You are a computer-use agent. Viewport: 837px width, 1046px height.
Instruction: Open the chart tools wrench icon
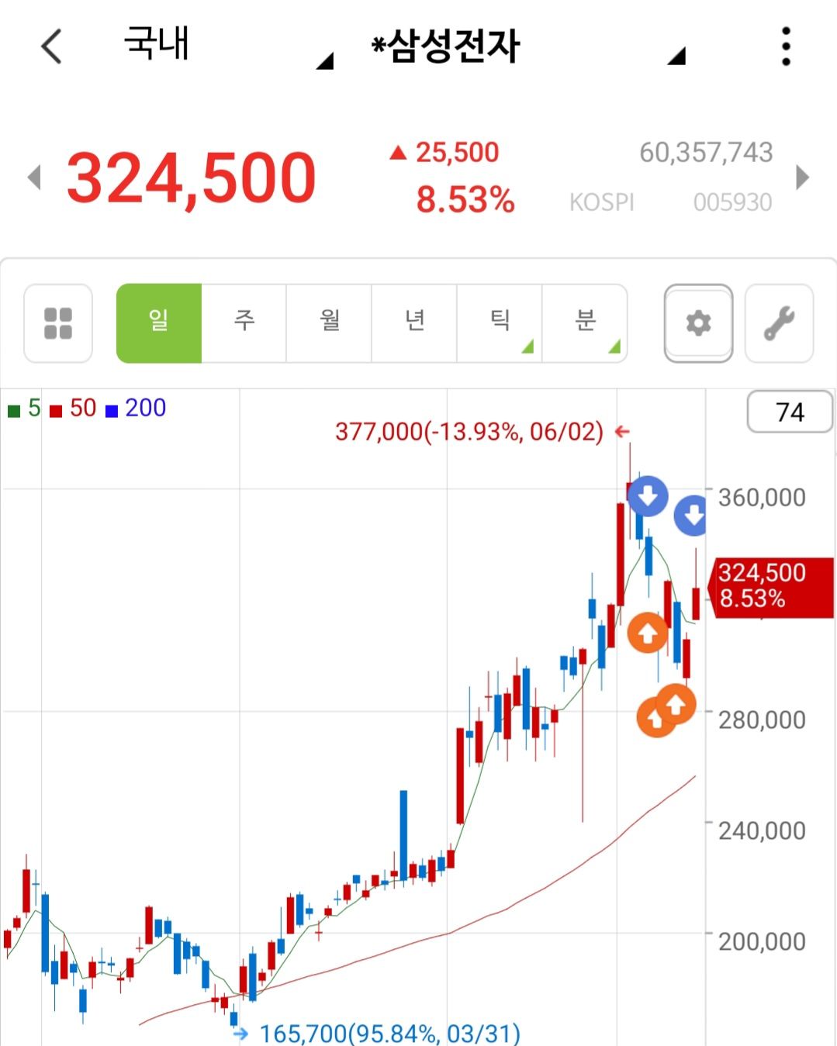[x=779, y=323]
